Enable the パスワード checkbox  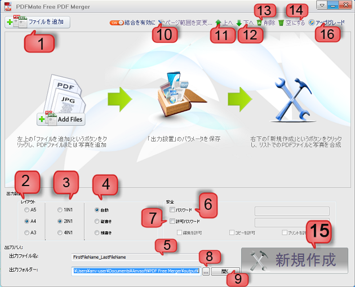pyautogui.click(x=172, y=210)
